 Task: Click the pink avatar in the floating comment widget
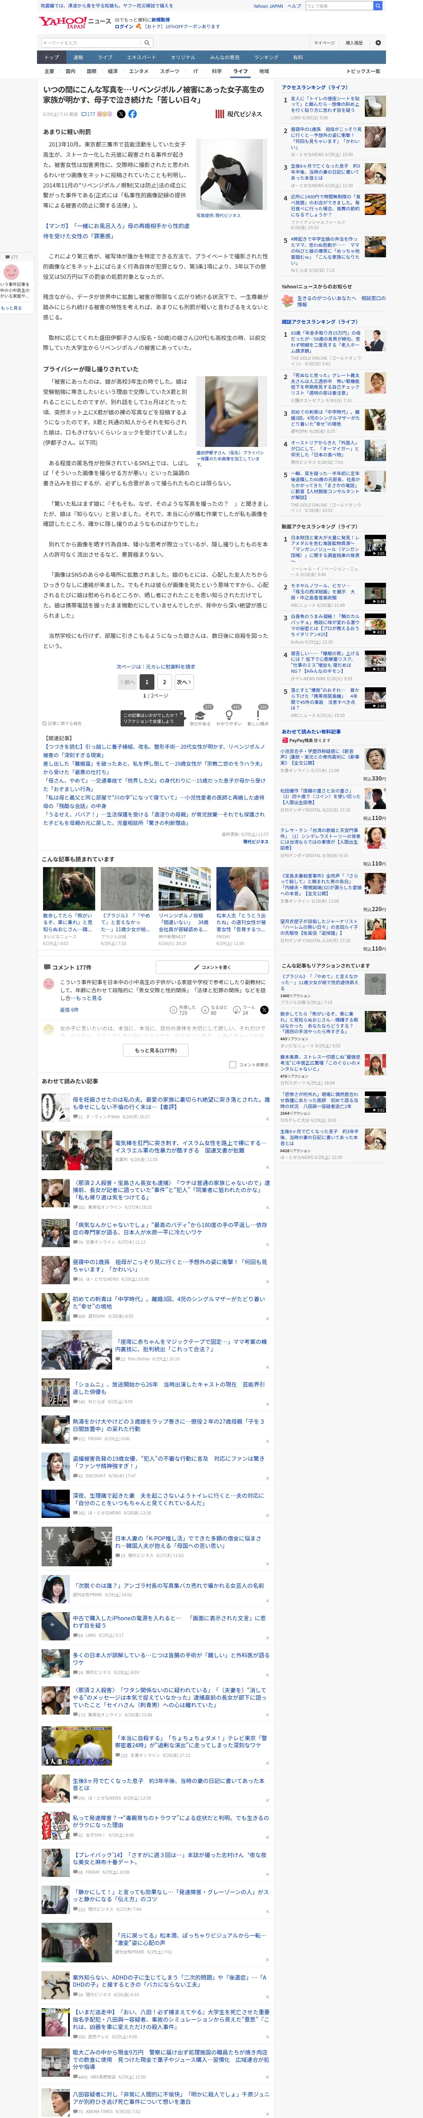coord(12,273)
